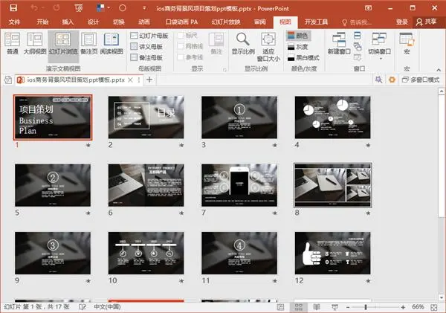Click zoom out minus button in status bar

click(x=348, y=307)
